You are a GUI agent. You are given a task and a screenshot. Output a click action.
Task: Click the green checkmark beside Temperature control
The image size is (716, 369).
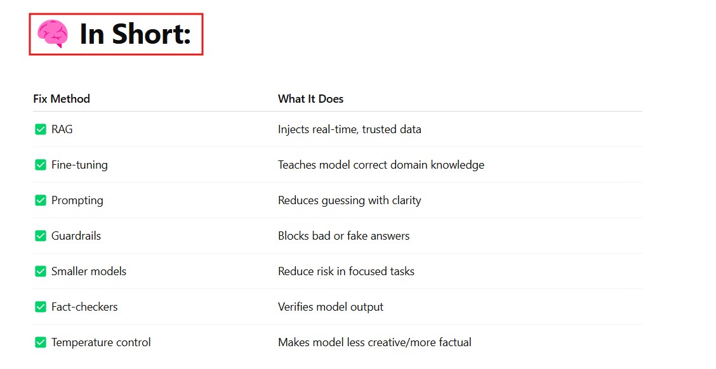[41, 342]
